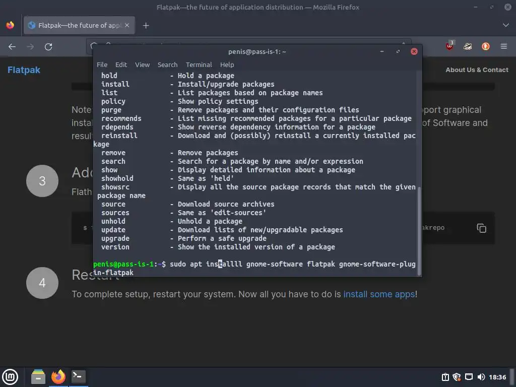Click the 'version' row in terminal output
Screen dimensions: 516x387
(x=218, y=247)
